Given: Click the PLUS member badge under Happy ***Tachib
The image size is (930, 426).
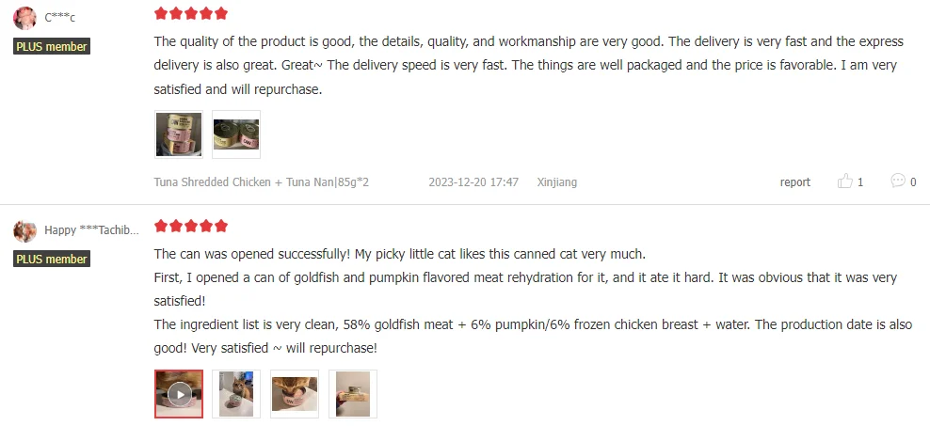Looking at the screenshot, I should (52, 259).
